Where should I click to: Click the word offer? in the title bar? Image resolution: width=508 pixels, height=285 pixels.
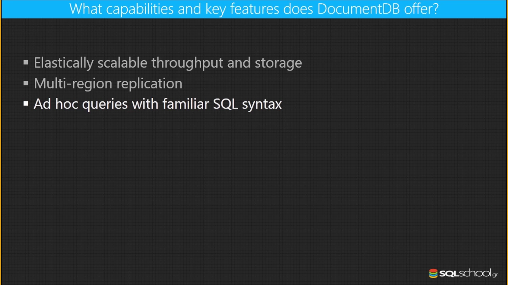(x=421, y=9)
